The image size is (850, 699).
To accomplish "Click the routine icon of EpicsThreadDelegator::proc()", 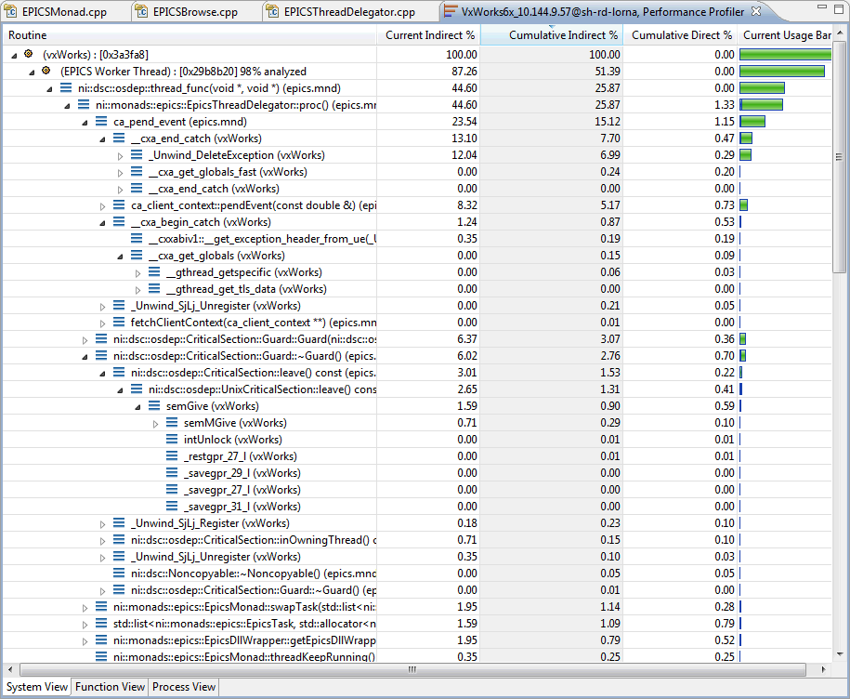I will coord(84,105).
